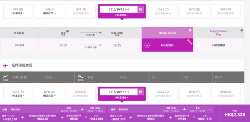This screenshot has height=122, width=250.
Task: Click 小計 HK$1,170 return subtotal
Action: [205, 117]
